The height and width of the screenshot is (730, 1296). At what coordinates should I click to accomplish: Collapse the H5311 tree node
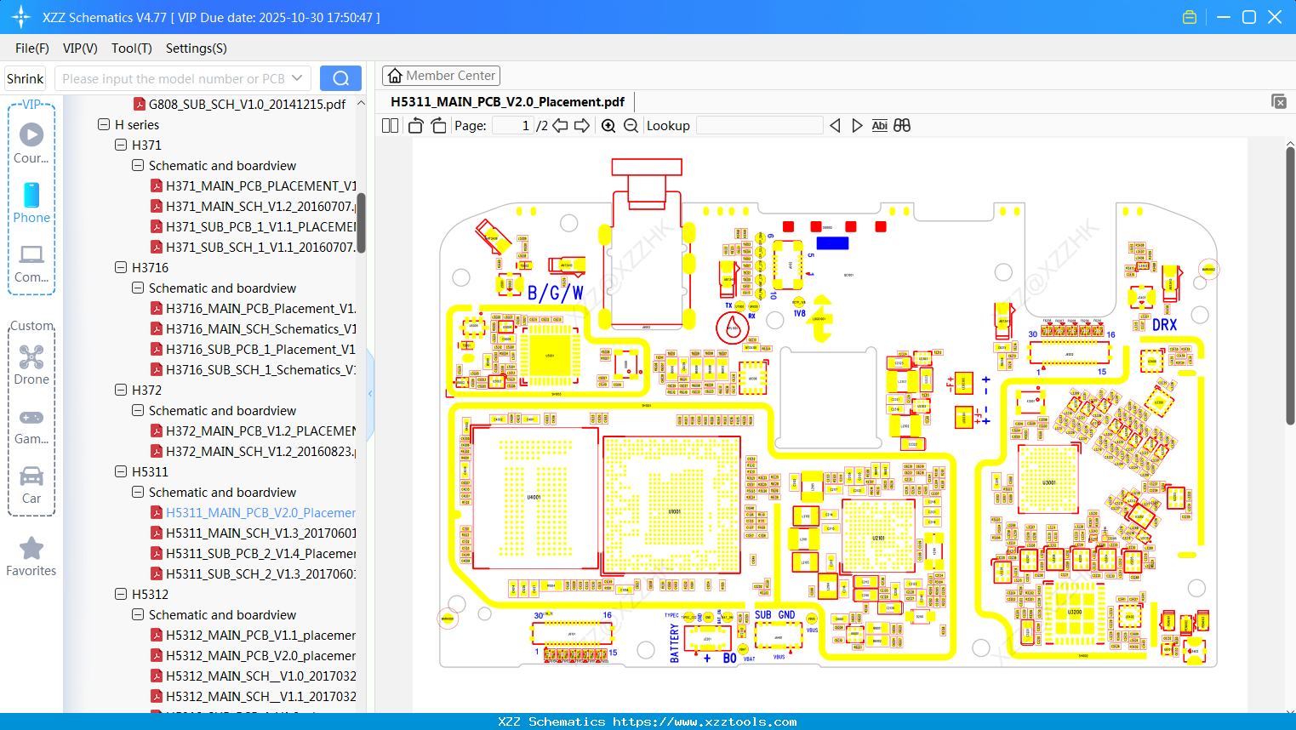pos(121,471)
